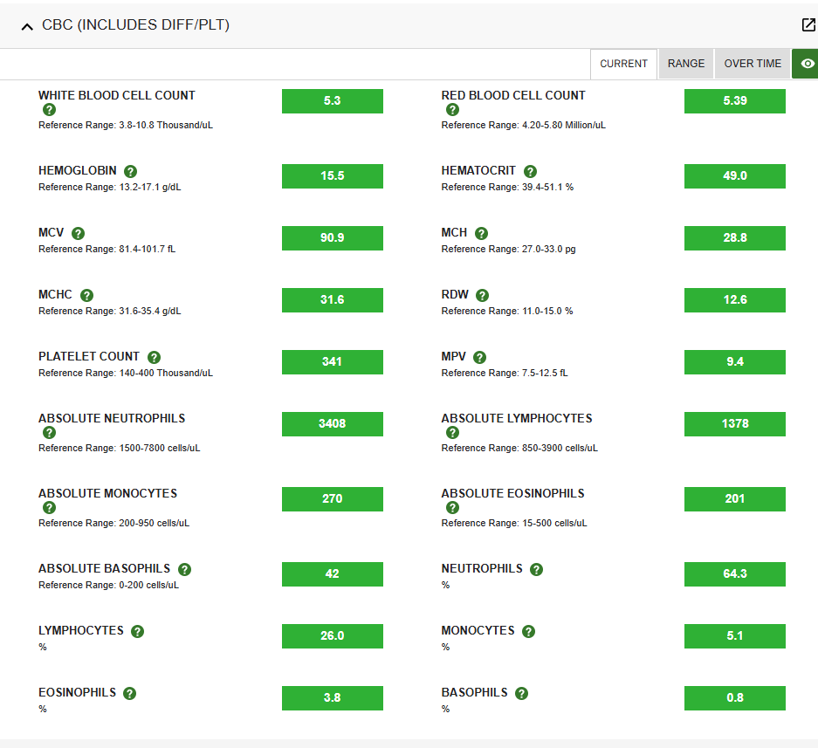
Task: Switch to the Range tab
Action: (686, 64)
